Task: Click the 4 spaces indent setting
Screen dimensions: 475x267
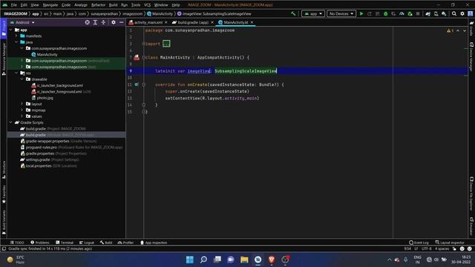Action: tap(442, 248)
